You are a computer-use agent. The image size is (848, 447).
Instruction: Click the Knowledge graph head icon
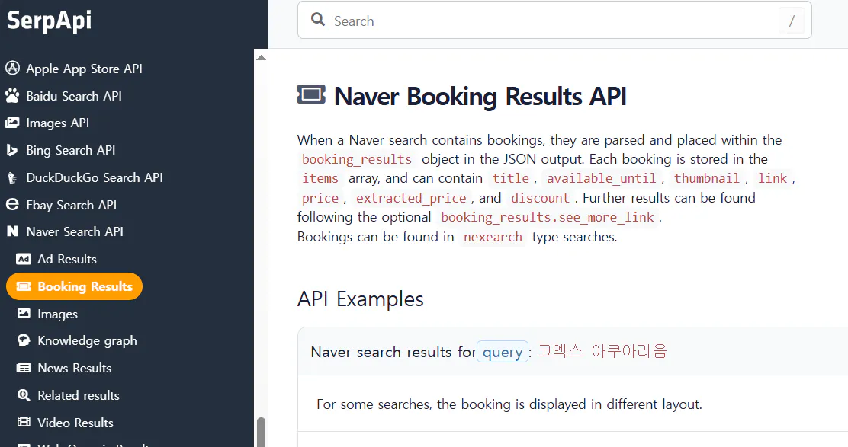point(23,340)
